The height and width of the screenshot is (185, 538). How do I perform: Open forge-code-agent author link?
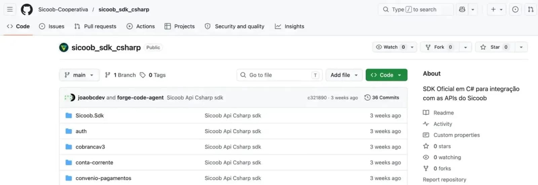tap(140, 97)
